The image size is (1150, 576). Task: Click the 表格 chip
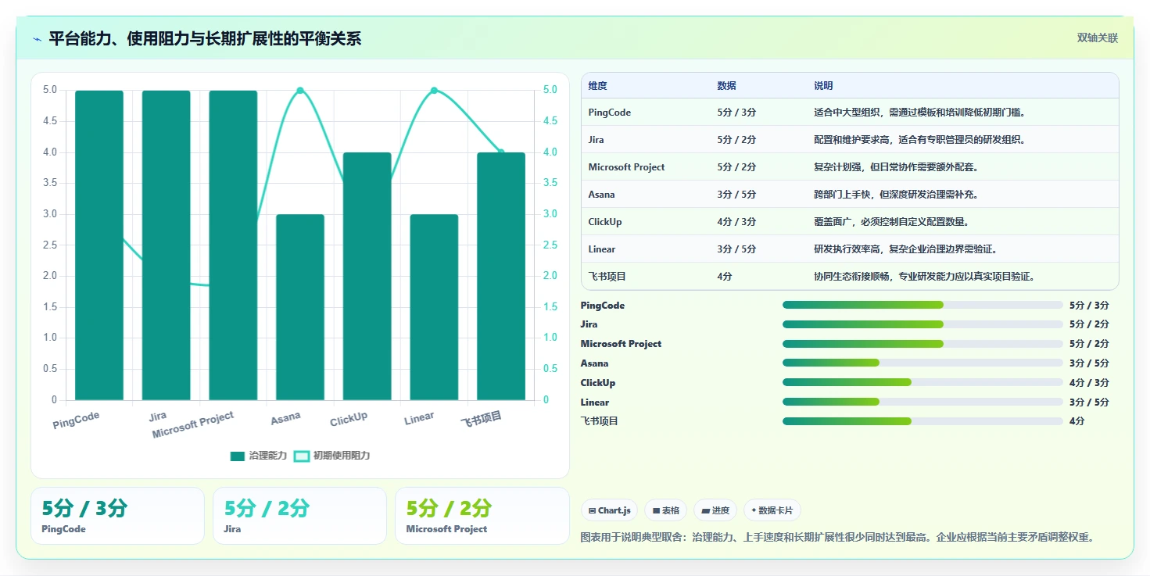pyautogui.click(x=665, y=510)
